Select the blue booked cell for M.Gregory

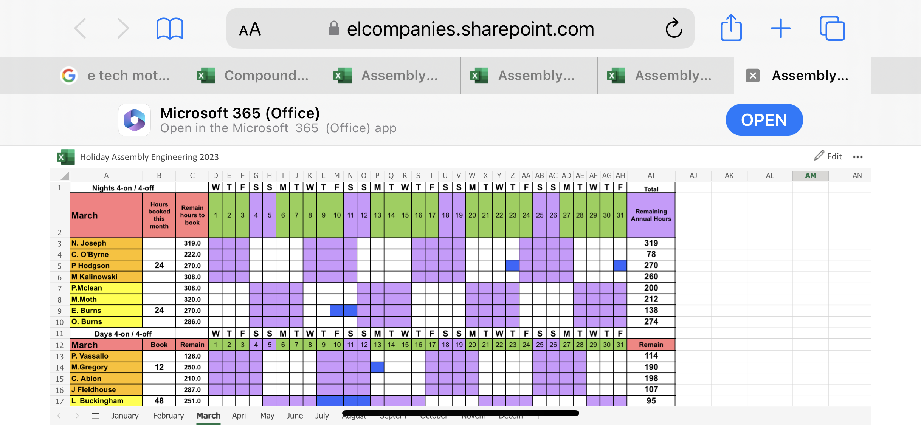pyautogui.click(x=377, y=367)
